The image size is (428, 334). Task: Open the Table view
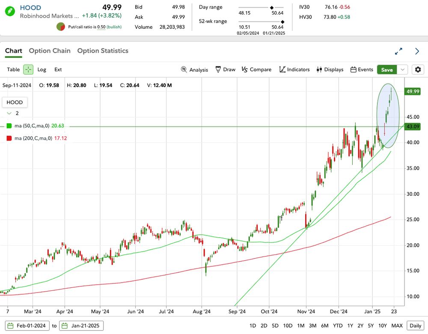click(x=13, y=70)
